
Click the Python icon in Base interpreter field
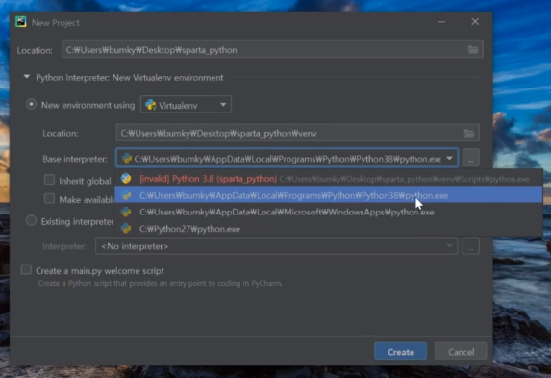127,159
